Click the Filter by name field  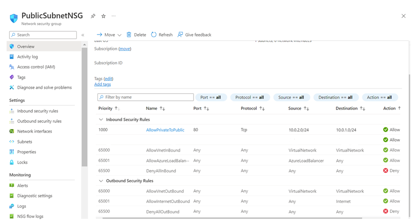pyautogui.click(x=148, y=97)
